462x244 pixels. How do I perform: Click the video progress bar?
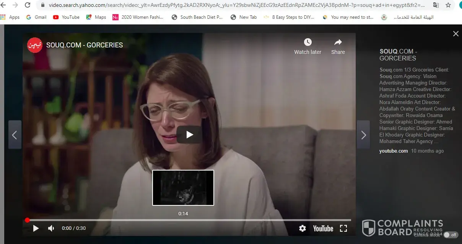[x=189, y=220]
